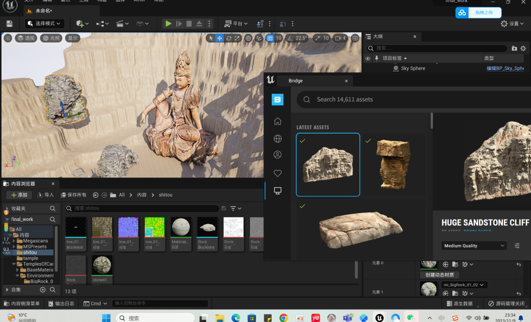Switch to the 内容浏览器 tab

pyautogui.click(x=23, y=184)
